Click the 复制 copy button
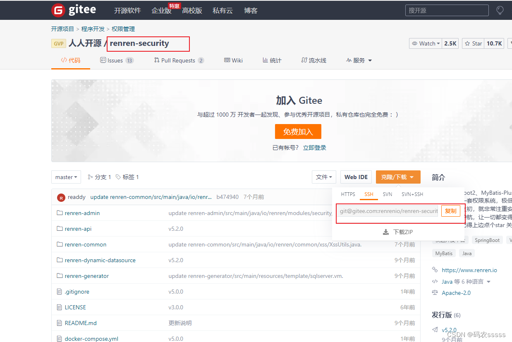 (451, 210)
